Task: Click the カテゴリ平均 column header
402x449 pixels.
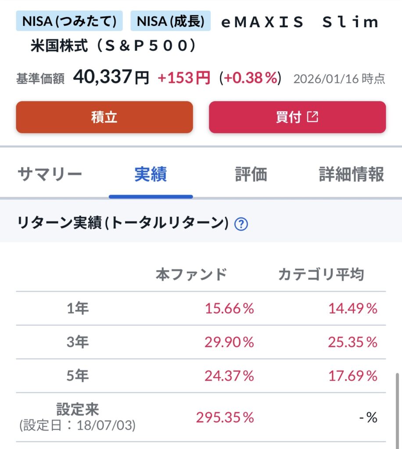Action: pyautogui.click(x=321, y=275)
